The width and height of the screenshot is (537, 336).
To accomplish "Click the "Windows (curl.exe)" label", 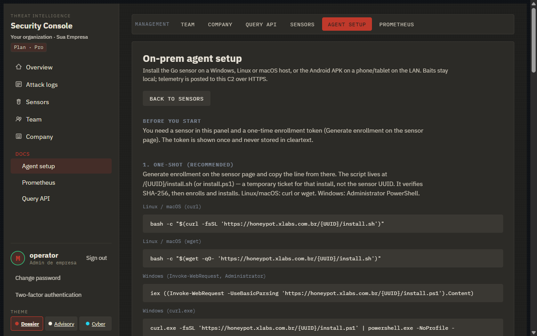I will point(169,311).
